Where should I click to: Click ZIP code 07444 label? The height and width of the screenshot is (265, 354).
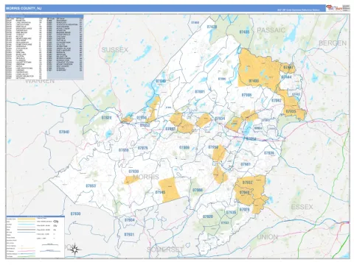[286, 77]
